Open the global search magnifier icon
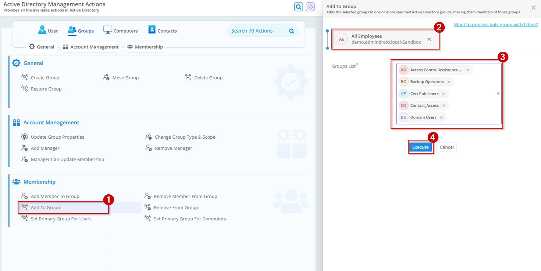Image resolution: width=541 pixels, height=271 pixels. [298, 7]
